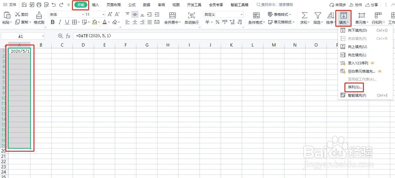Click the Save icon in quick access bar
Viewport: 395px width, 178px height.
(24, 5)
